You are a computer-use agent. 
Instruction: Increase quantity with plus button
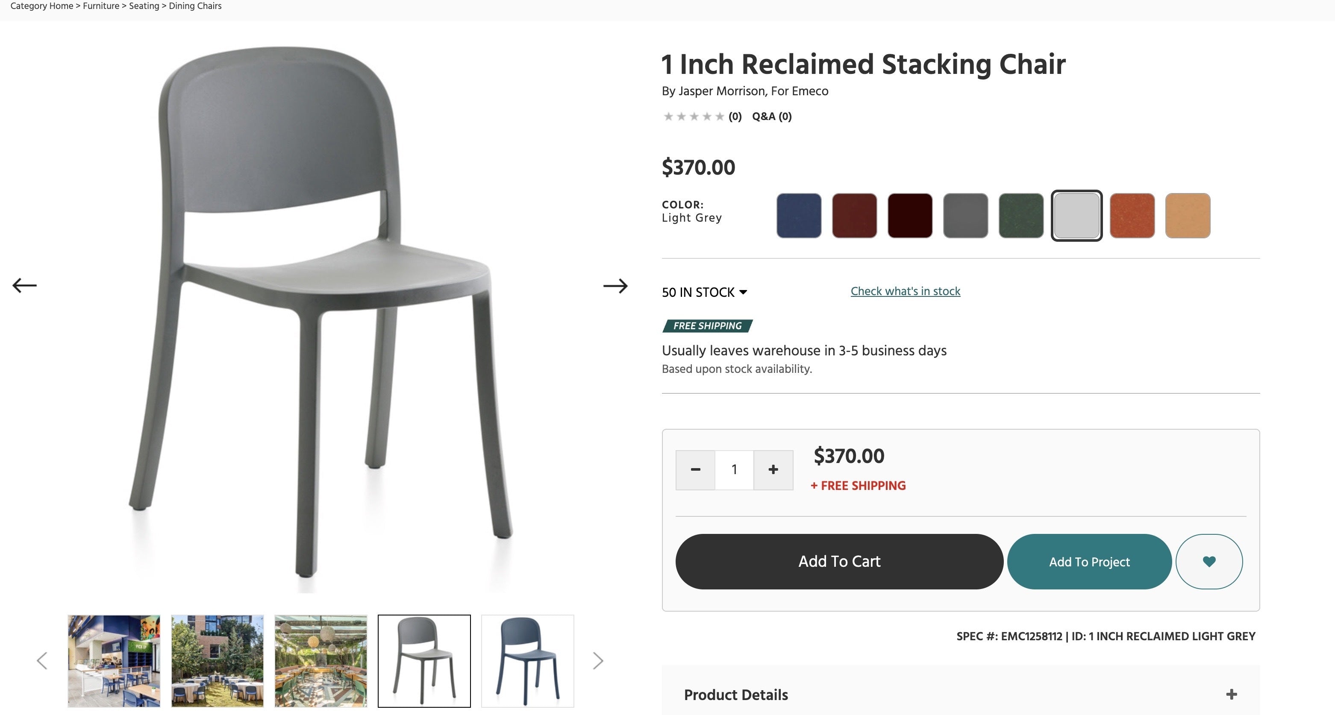coord(773,469)
